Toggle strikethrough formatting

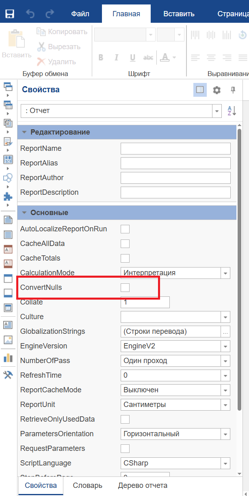point(149,57)
